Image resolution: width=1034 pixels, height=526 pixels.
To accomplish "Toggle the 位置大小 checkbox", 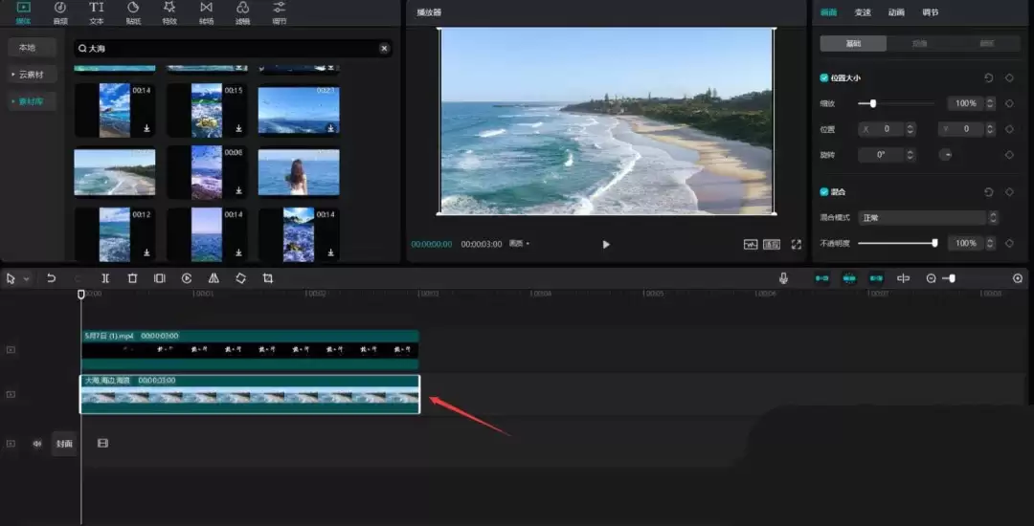I will (824, 78).
